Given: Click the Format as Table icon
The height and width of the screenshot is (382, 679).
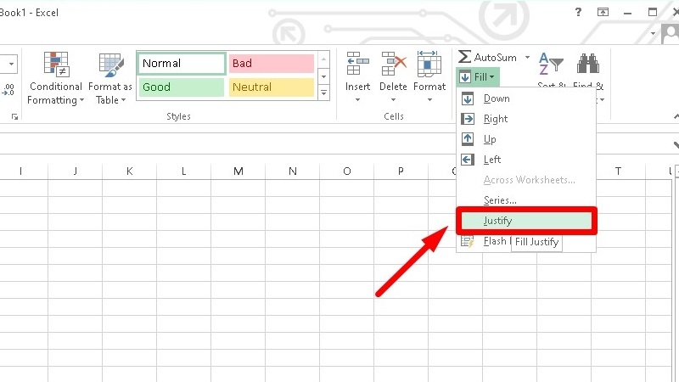Looking at the screenshot, I should [x=110, y=64].
